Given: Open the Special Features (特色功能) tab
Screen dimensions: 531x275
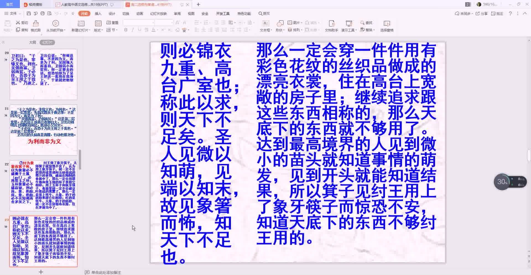Looking at the screenshot, I should tap(244, 14).
